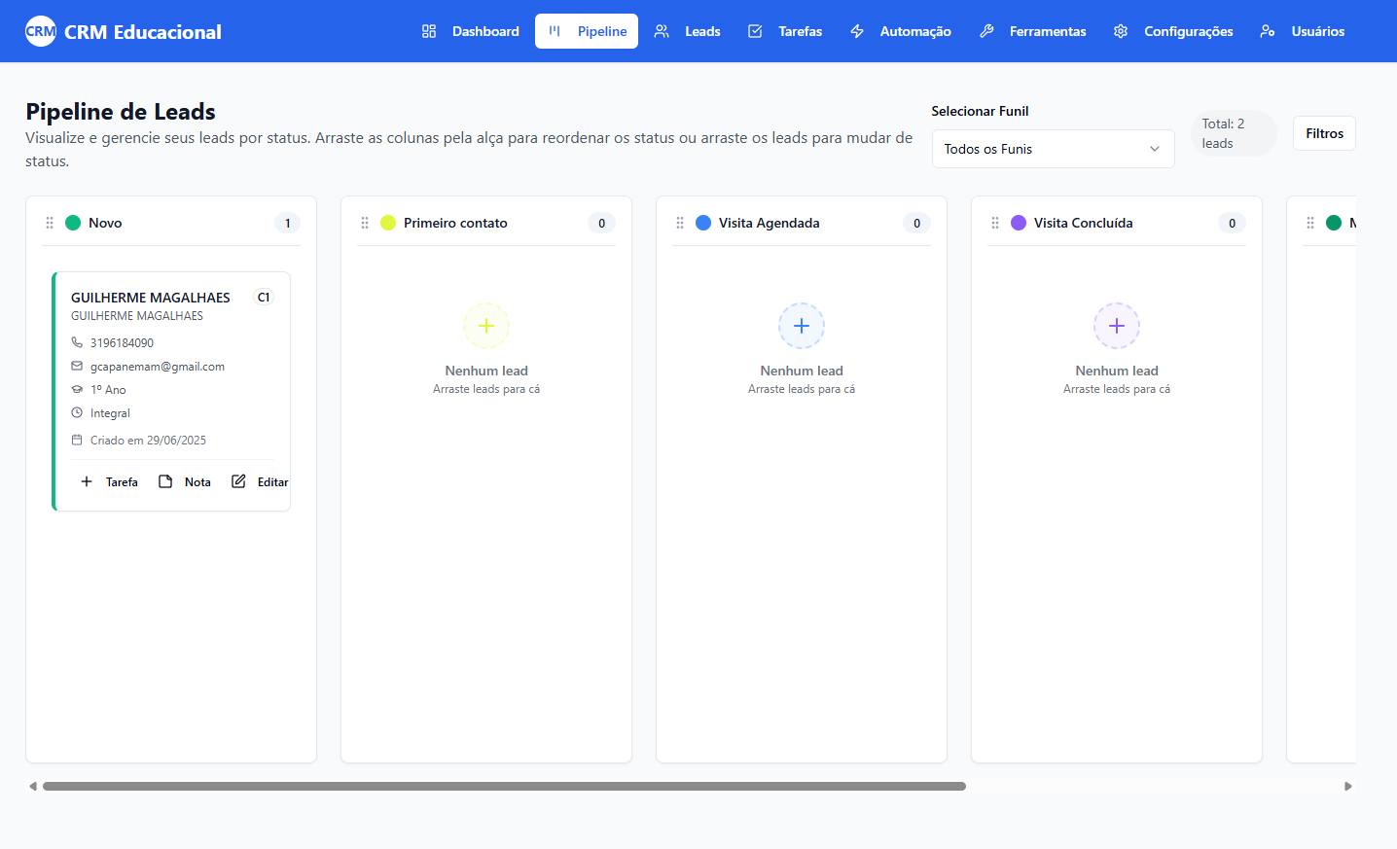1397x849 pixels.
Task: Click the mail icon on lead card
Action: point(77,366)
